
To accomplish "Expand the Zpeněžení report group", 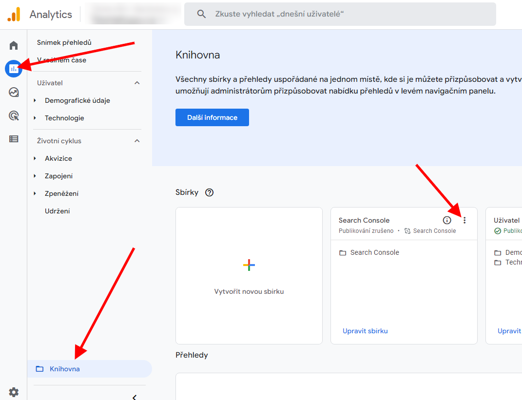I will (x=35, y=193).
